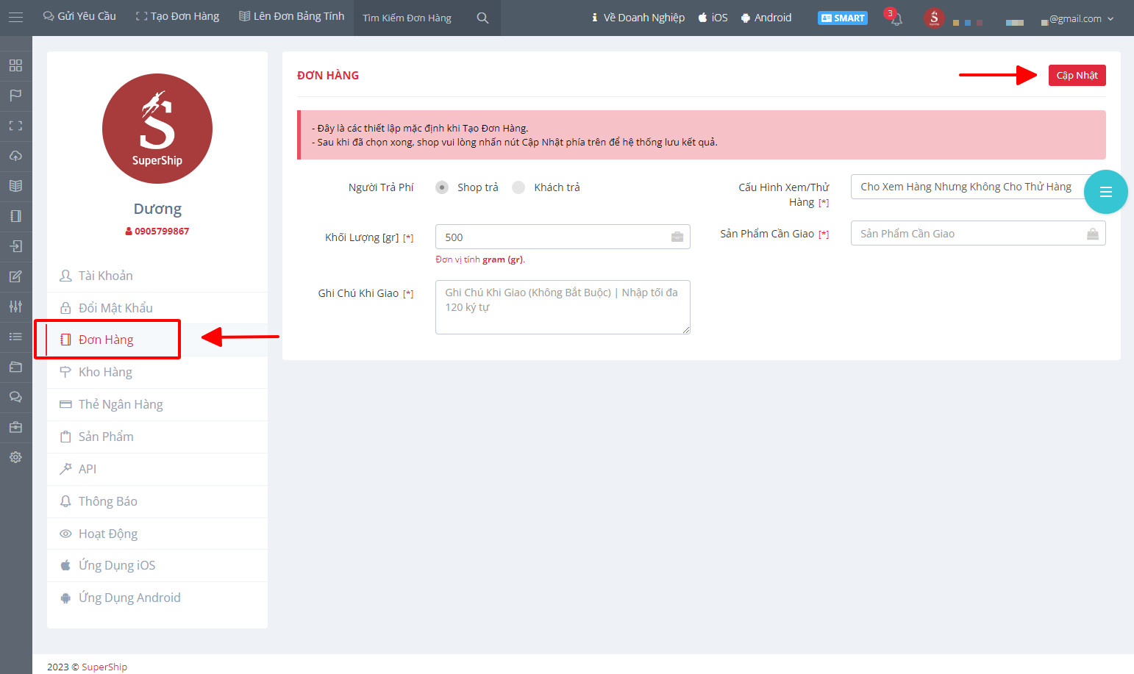Image resolution: width=1134 pixels, height=674 pixels.
Task: Click the cloud upload icon in the left rail
Action: pos(15,156)
